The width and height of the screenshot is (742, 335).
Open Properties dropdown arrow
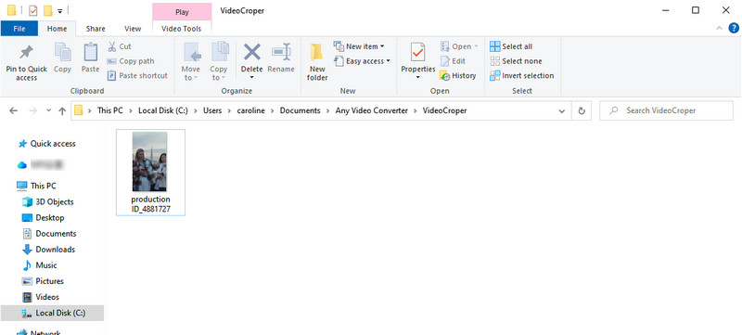(418, 78)
